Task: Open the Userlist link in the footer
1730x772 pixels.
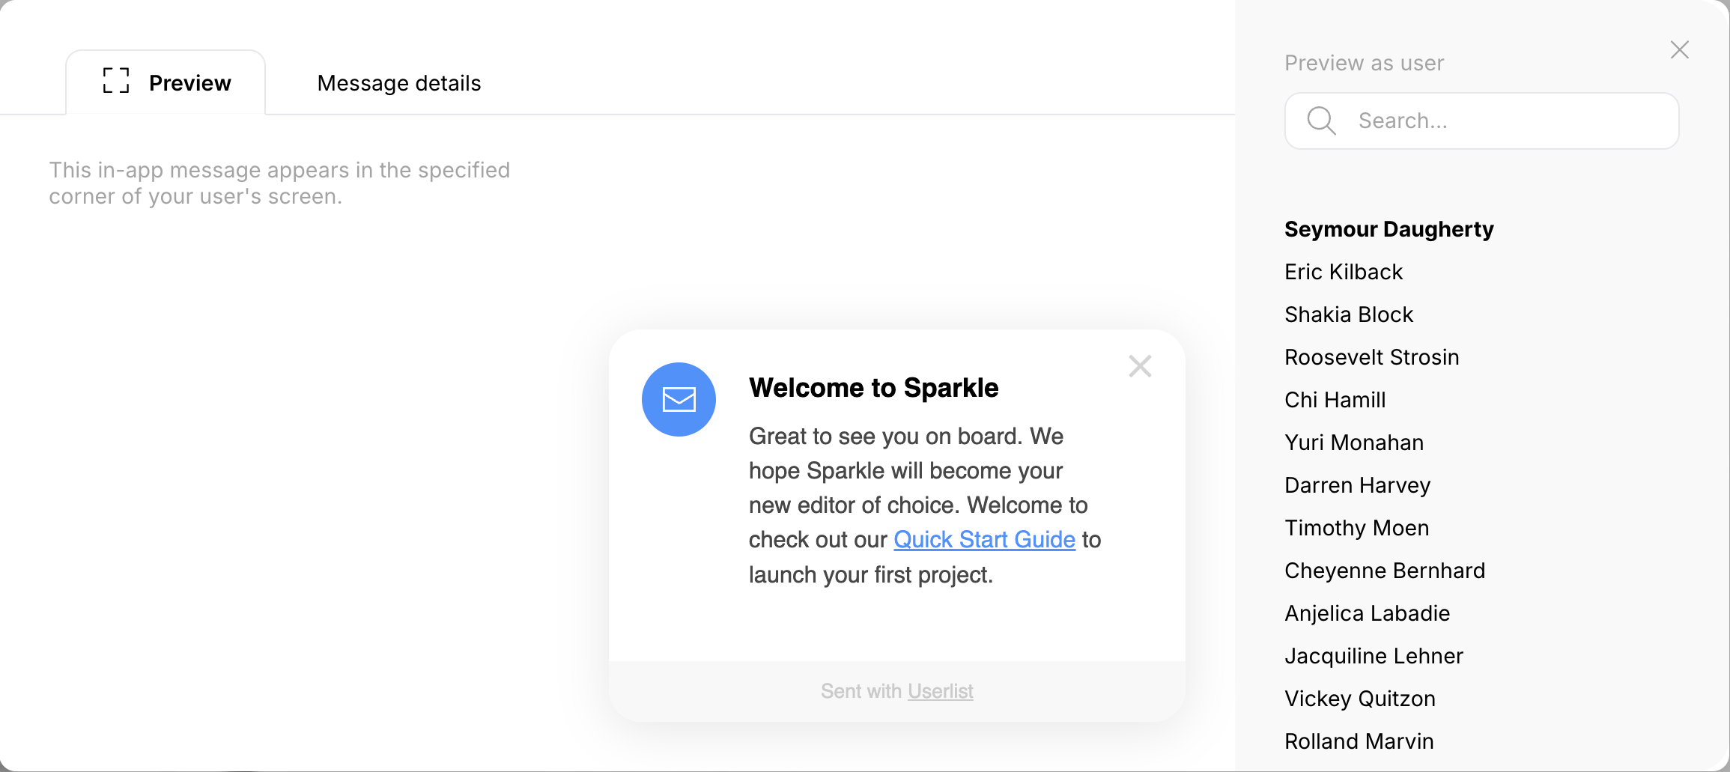Action: click(940, 690)
